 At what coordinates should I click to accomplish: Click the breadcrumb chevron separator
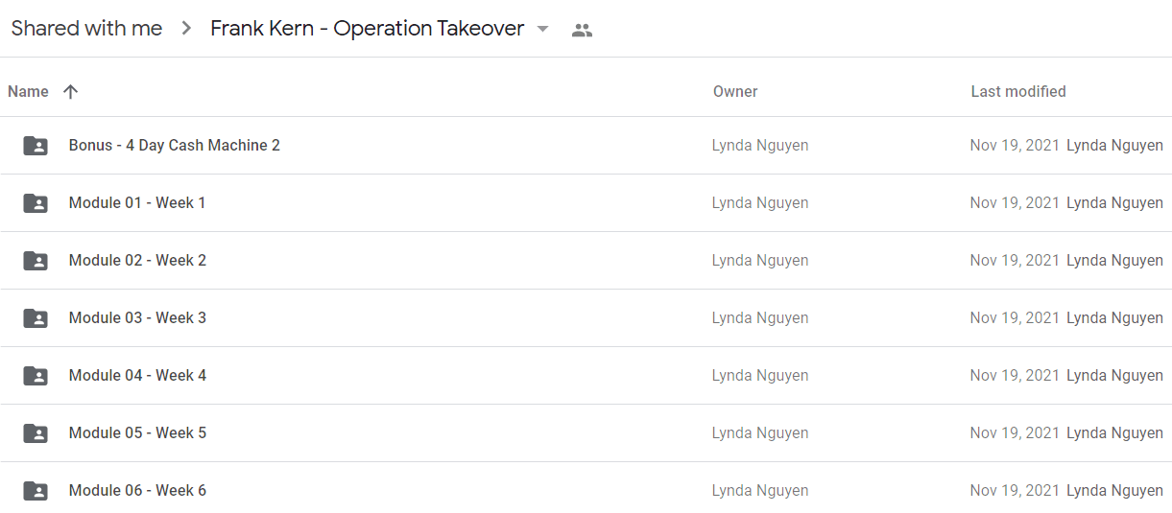click(186, 29)
